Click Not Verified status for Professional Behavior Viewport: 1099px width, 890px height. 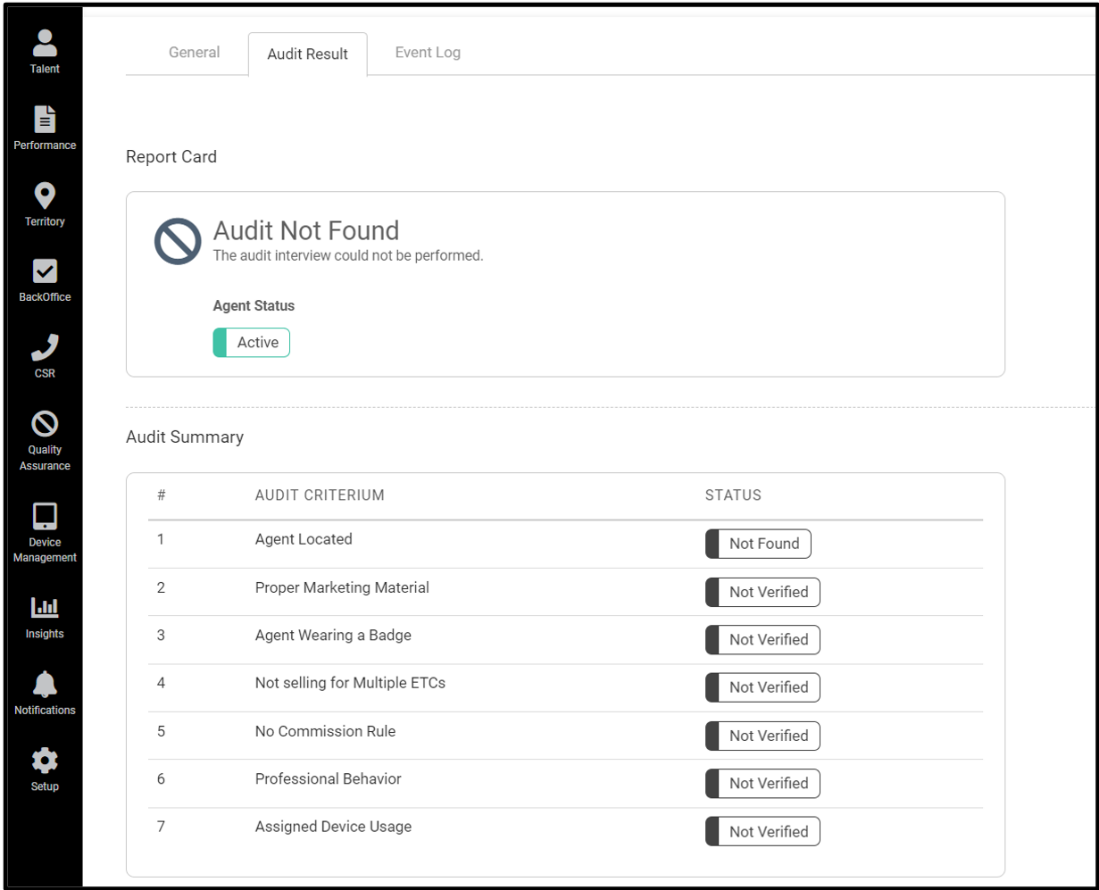pos(762,783)
